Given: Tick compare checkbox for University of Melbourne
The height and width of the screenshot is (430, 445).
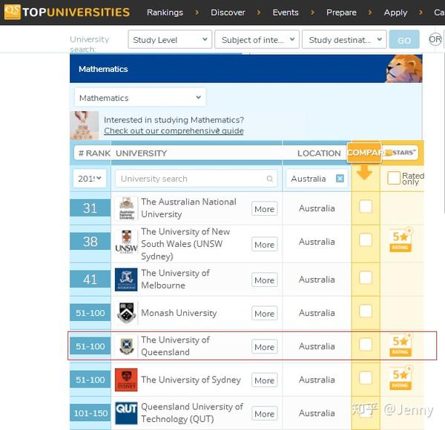Looking at the screenshot, I should 365,277.
